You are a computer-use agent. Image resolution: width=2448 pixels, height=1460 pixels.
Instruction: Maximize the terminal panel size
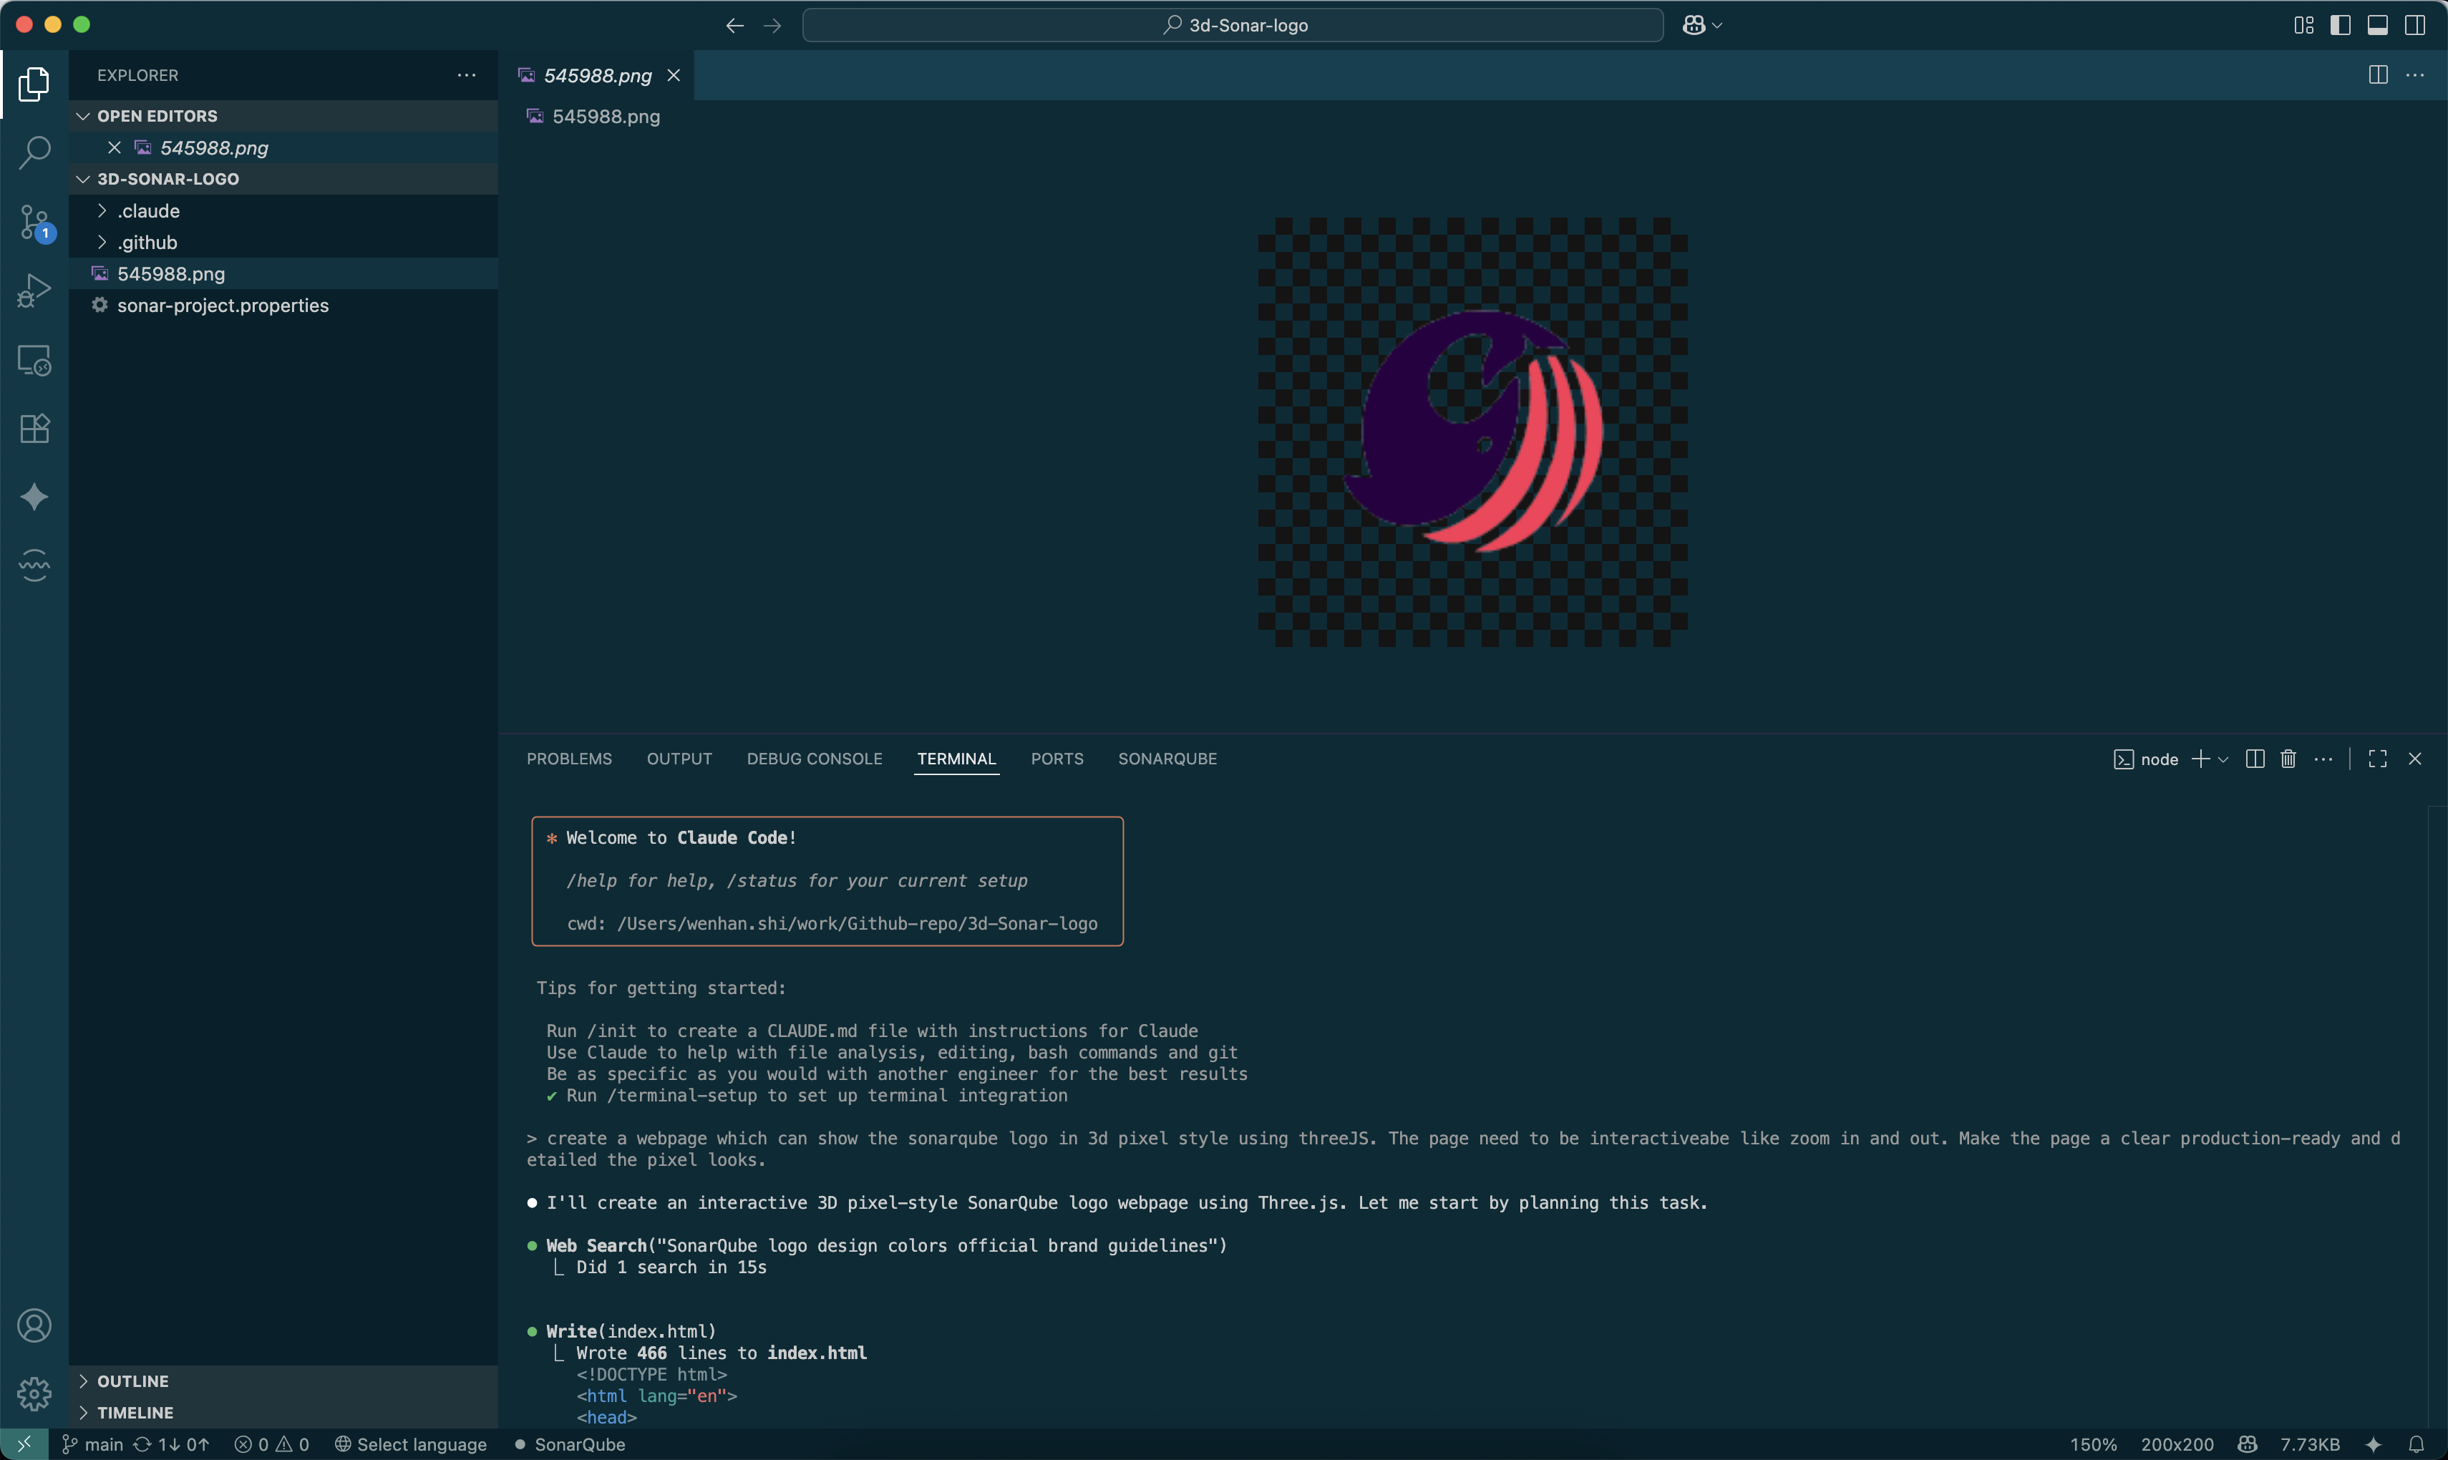2377,759
